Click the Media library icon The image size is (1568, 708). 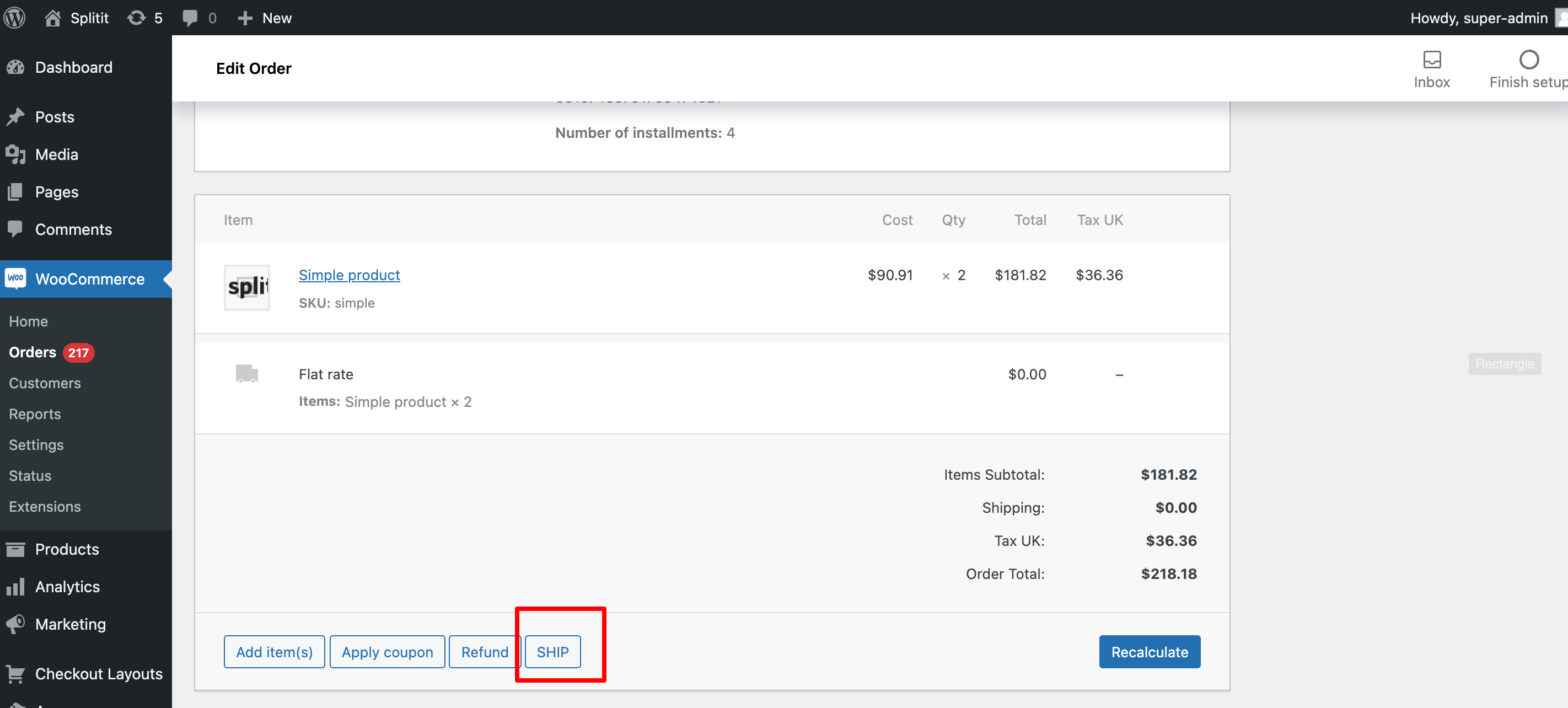tap(16, 154)
